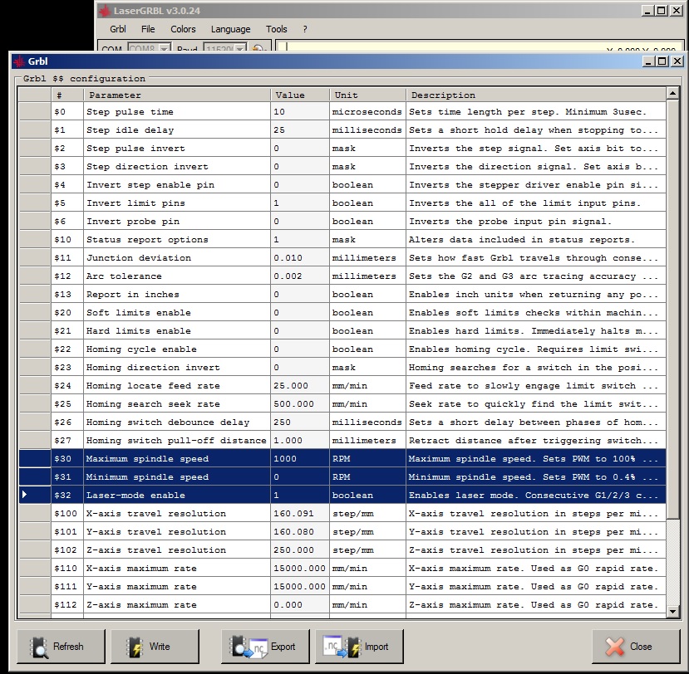689x674 pixels.
Task: Click "Inverts the probe input pin signal." description
Action: coord(510,222)
